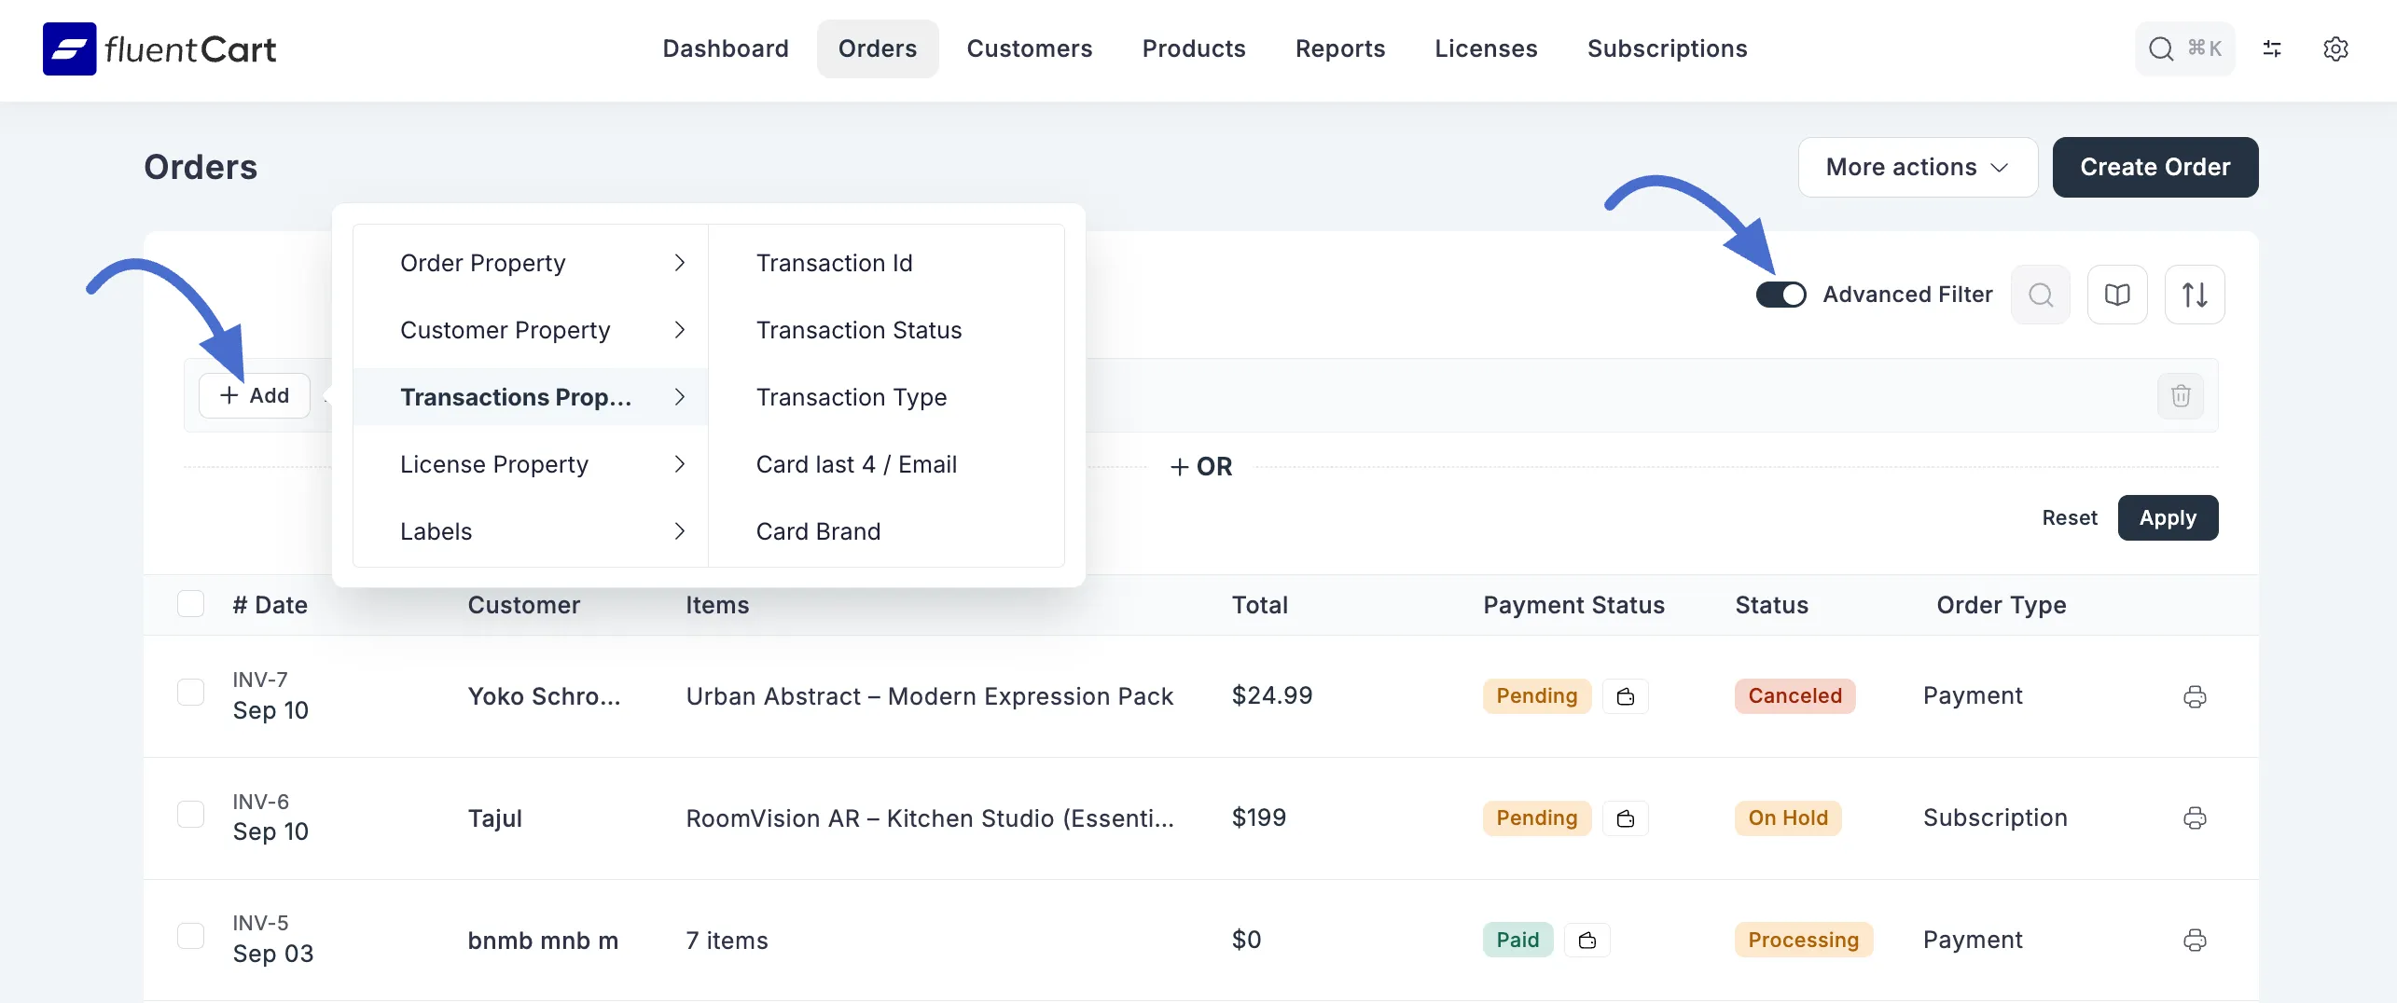Expand the License Property submenu
The height and width of the screenshot is (1003, 2397).
click(494, 463)
